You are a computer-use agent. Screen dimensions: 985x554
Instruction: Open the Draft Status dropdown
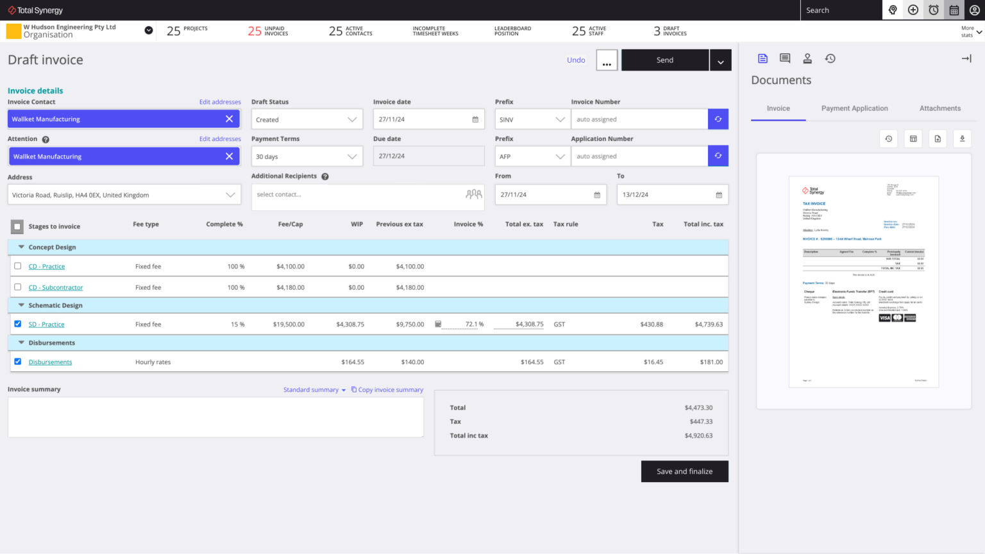tap(307, 119)
